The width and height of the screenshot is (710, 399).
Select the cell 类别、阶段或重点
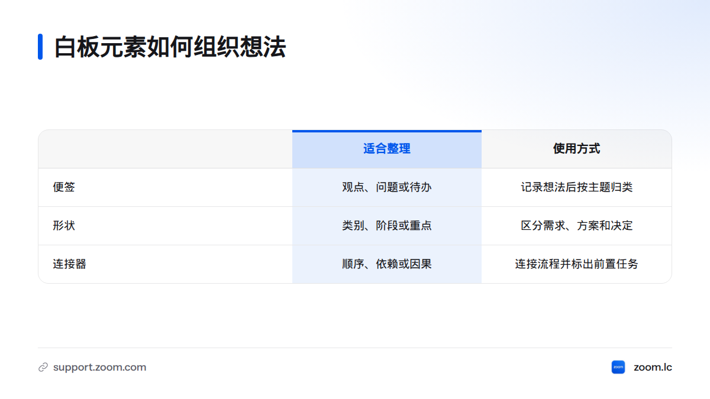(x=387, y=226)
